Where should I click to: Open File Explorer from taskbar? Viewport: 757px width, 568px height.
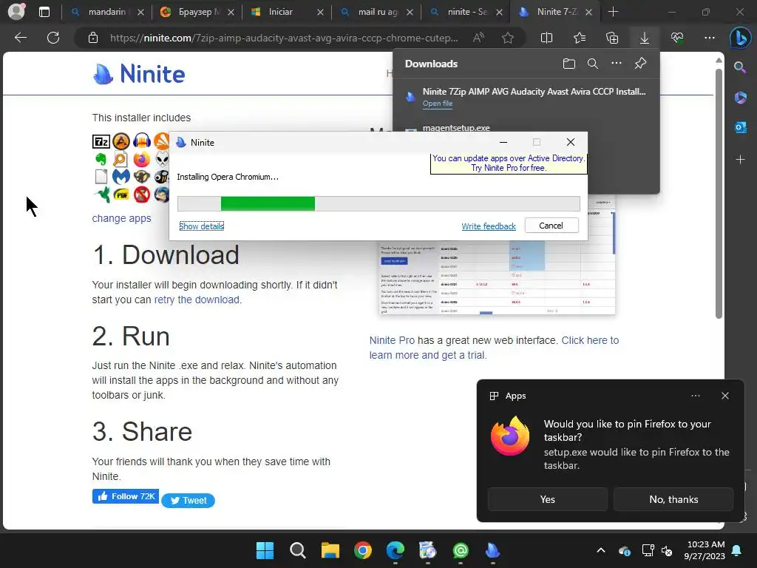tap(330, 550)
